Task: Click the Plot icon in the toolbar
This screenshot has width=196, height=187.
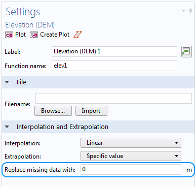Action: tap(9, 35)
